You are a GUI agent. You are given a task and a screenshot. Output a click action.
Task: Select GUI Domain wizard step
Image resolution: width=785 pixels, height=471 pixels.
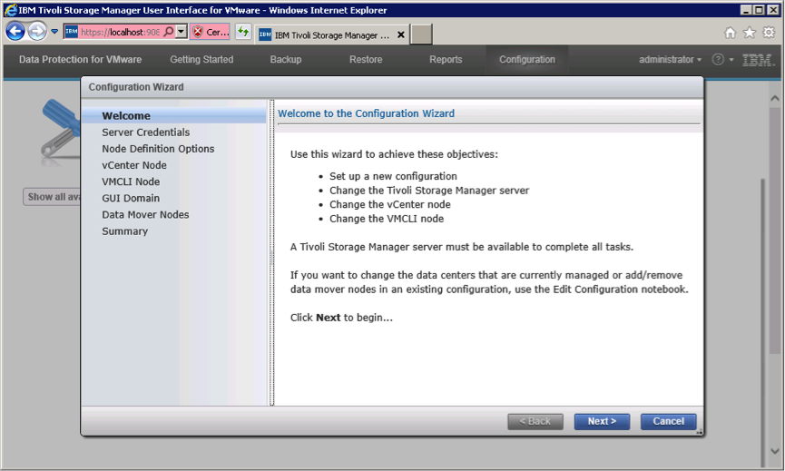pyautogui.click(x=131, y=198)
